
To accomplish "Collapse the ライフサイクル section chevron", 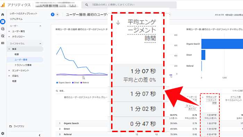I will 40,44.
